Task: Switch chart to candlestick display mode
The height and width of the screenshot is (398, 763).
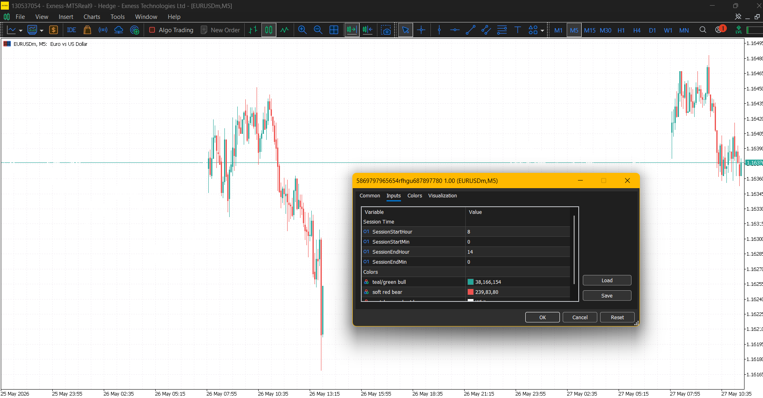Action: (x=269, y=30)
